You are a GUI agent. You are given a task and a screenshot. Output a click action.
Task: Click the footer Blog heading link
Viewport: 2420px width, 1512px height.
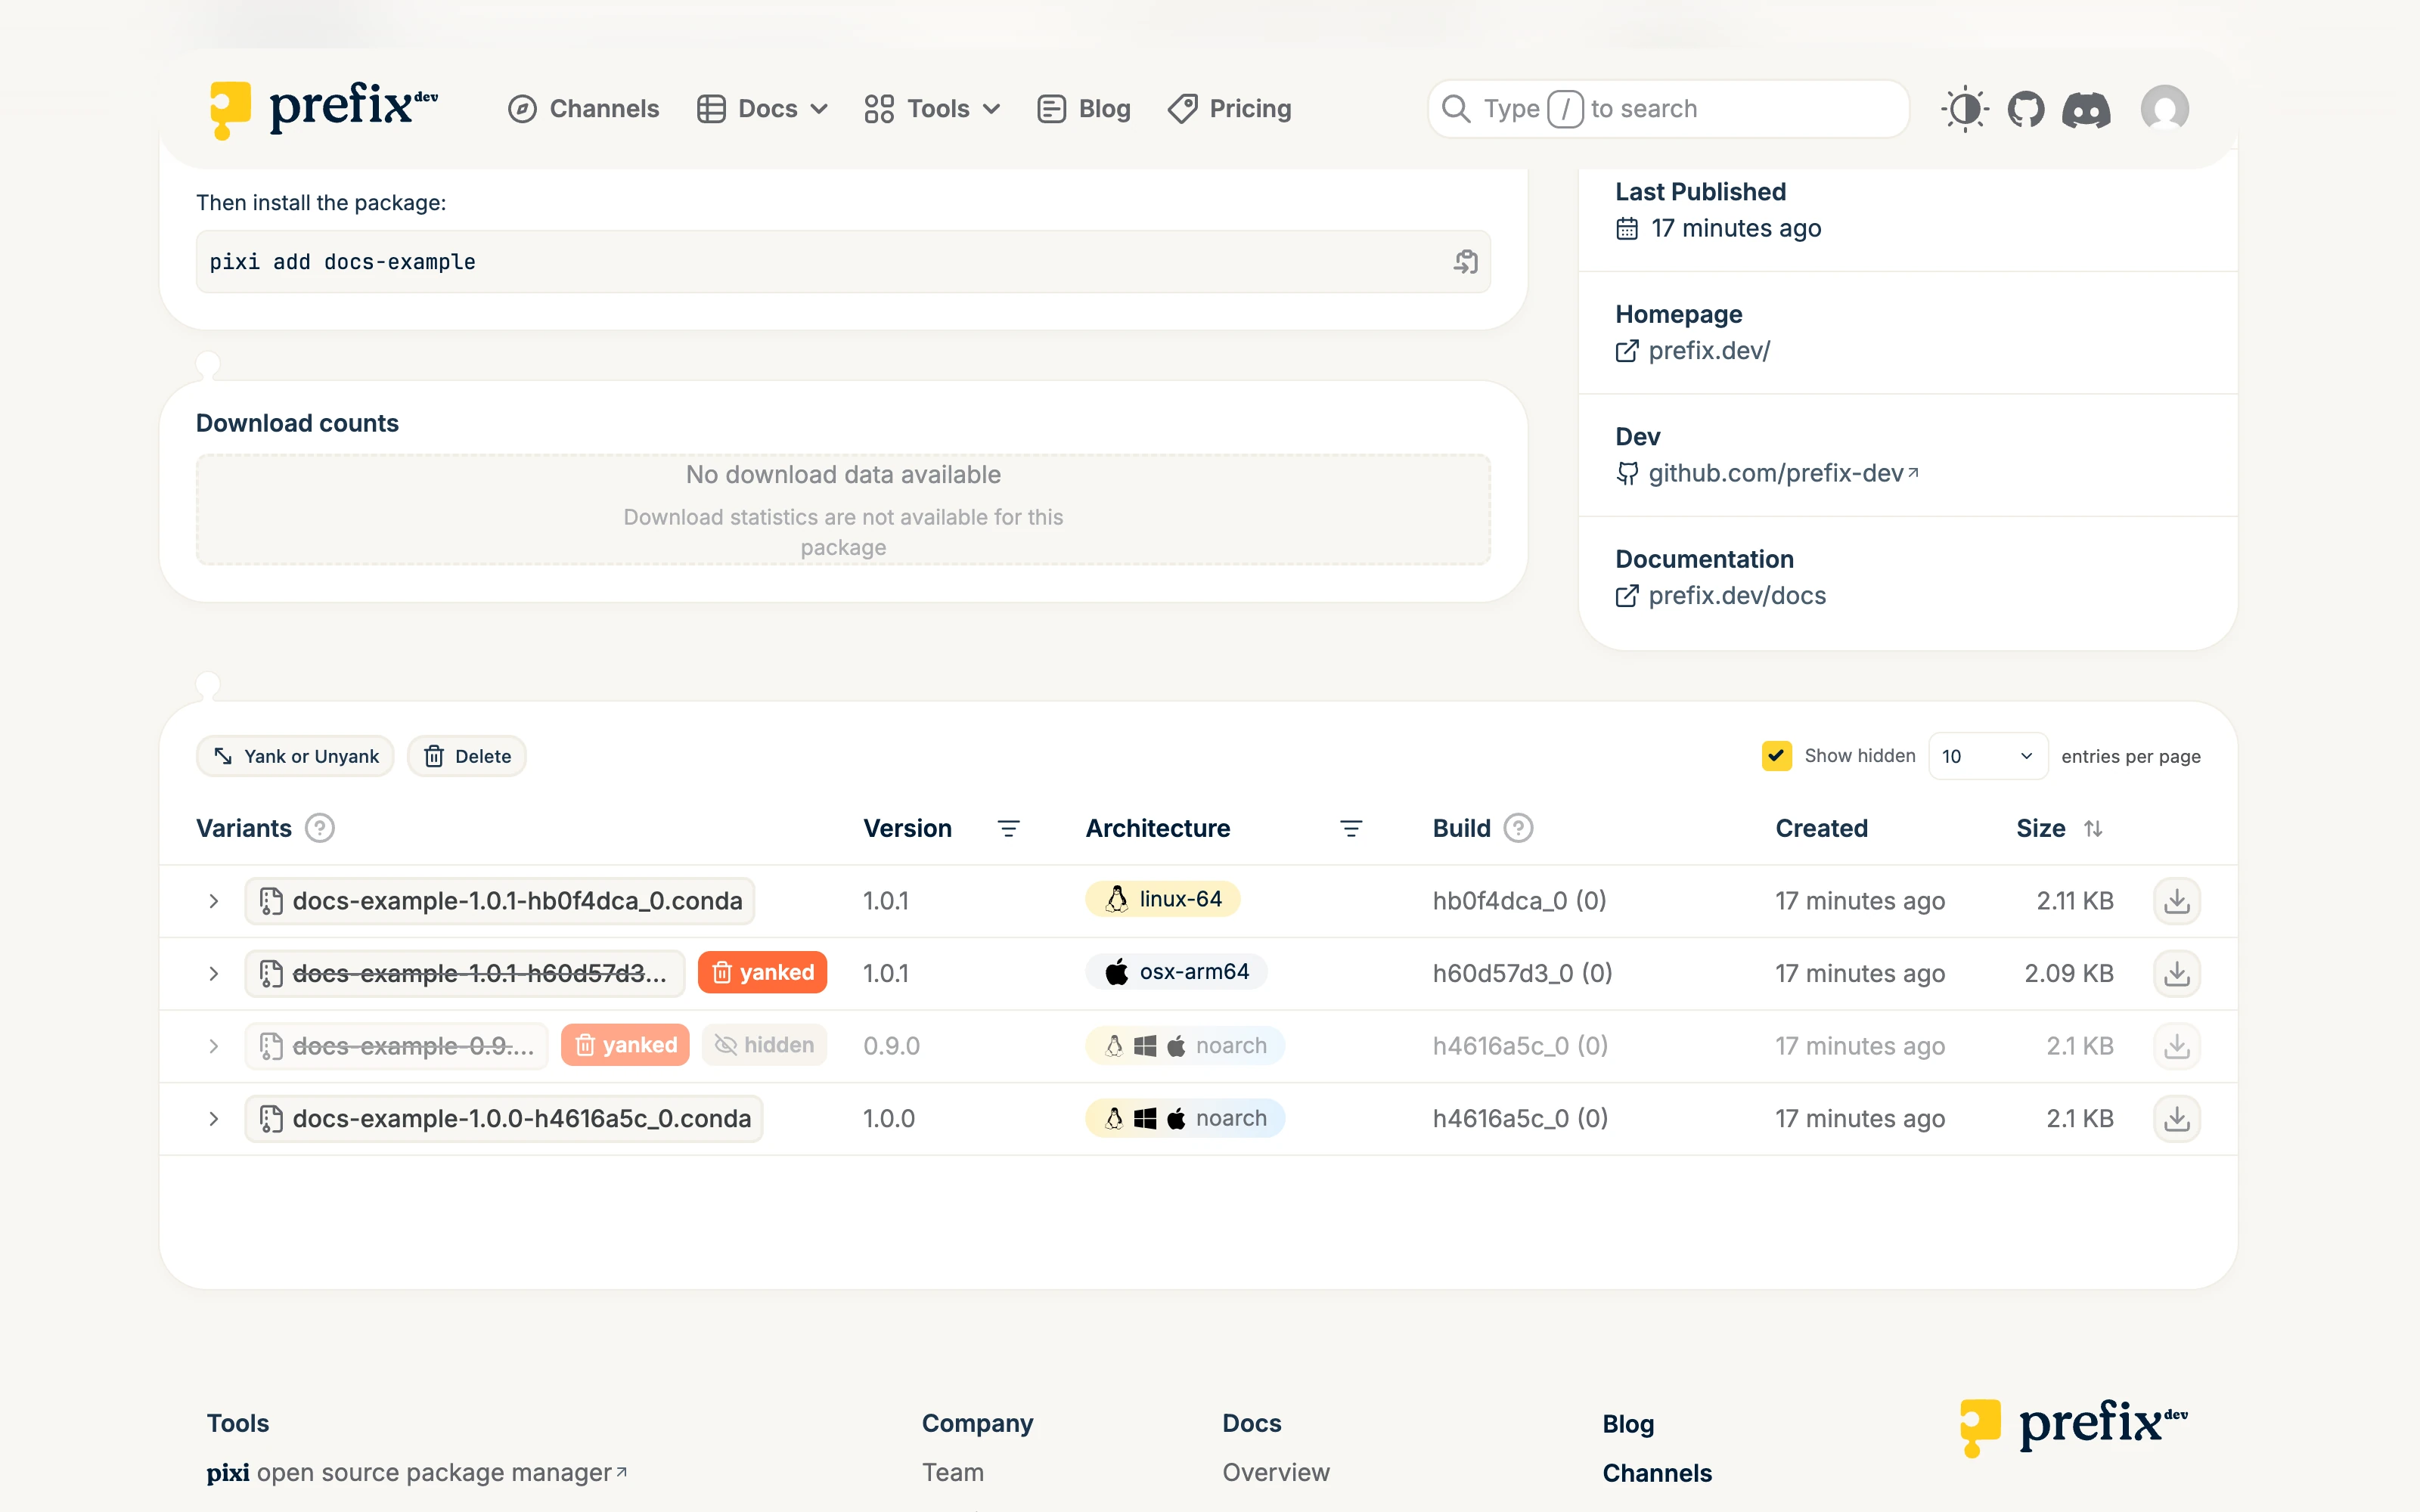1628,1424
